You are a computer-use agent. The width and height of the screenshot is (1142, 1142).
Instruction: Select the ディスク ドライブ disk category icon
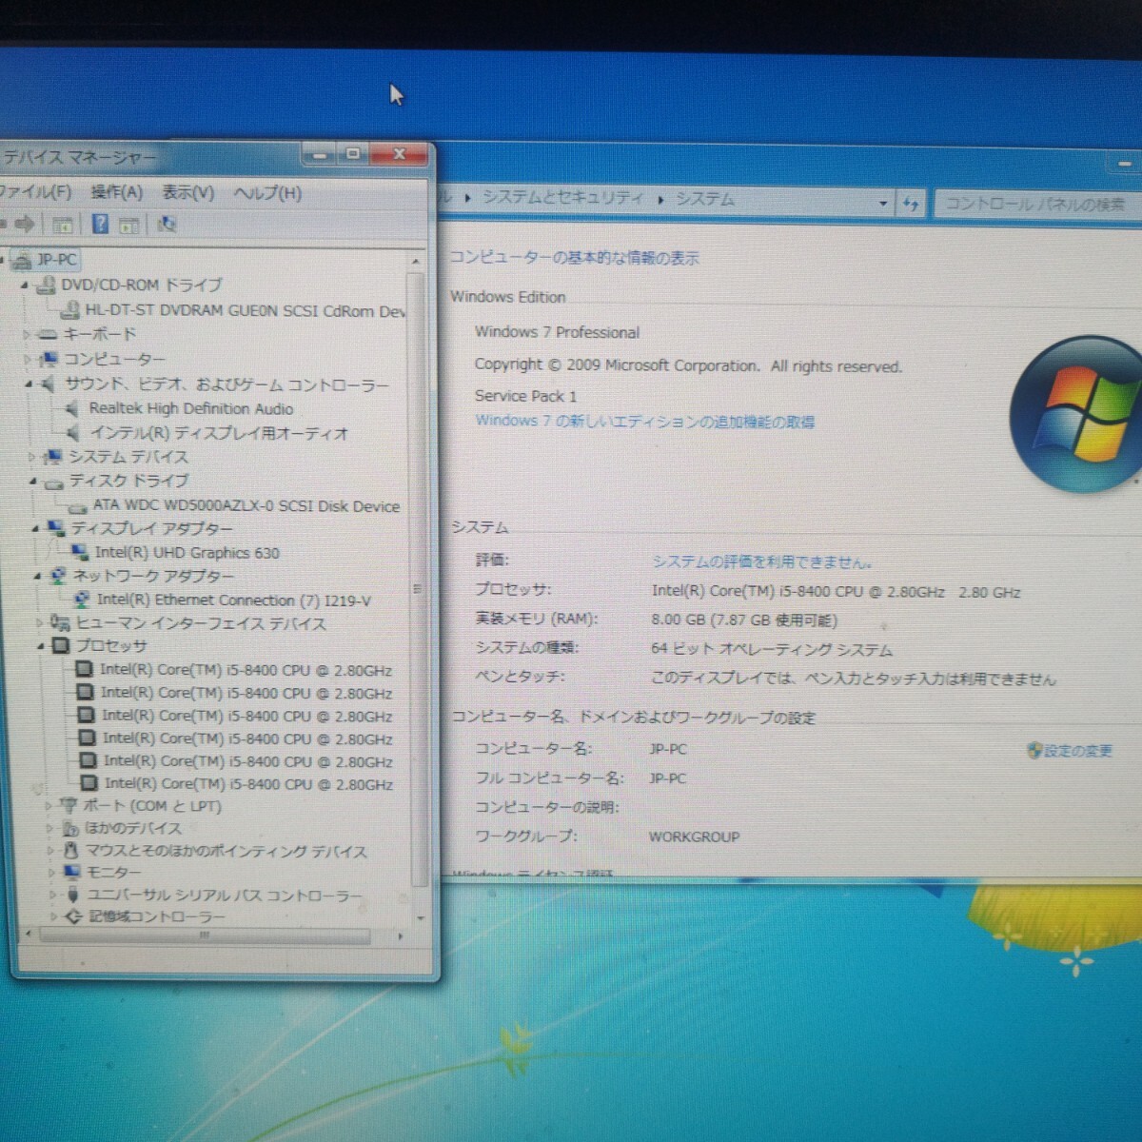[54, 482]
